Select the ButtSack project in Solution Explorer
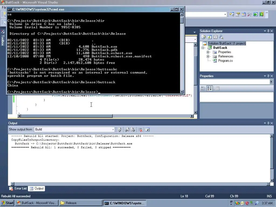Image resolution: width=276 pixels, height=207 pixels. (220, 48)
